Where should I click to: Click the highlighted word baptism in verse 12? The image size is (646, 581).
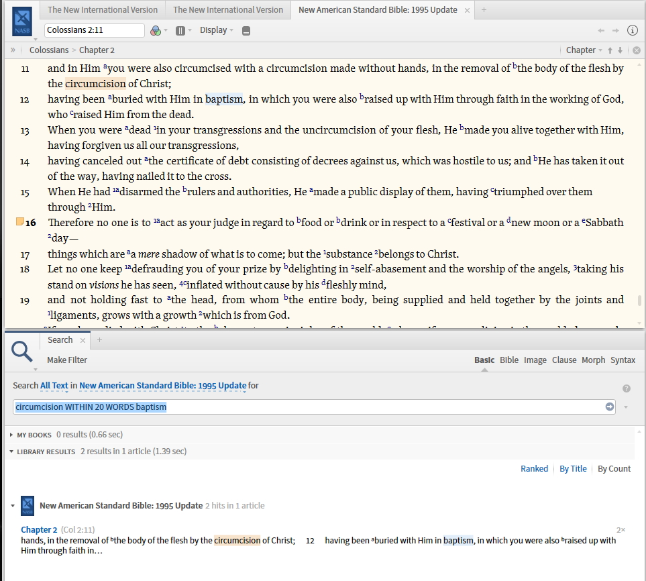coord(224,99)
